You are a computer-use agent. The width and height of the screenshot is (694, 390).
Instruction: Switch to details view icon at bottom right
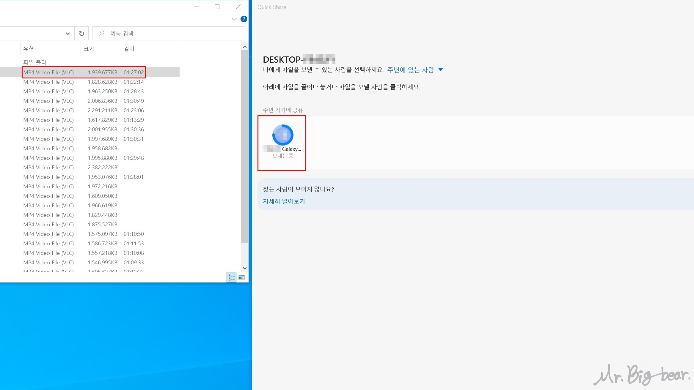(x=232, y=277)
